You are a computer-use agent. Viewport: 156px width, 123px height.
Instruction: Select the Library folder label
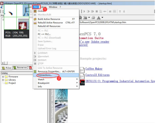12,80
